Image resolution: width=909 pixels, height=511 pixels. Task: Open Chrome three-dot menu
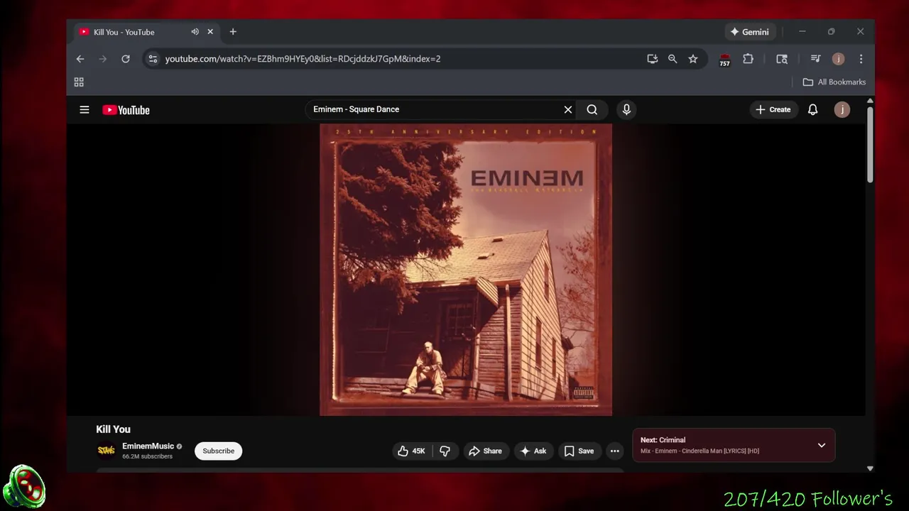[x=861, y=59]
